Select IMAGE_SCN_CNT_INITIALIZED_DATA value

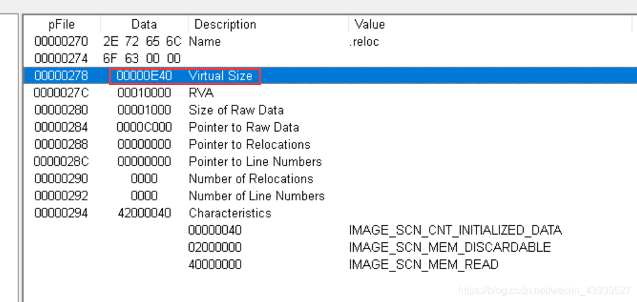pos(456,230)
